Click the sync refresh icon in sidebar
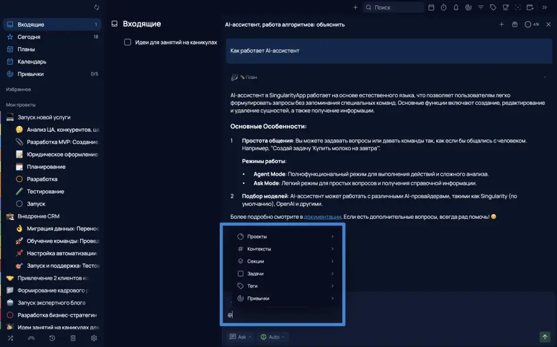 click(x=97, y=8)
